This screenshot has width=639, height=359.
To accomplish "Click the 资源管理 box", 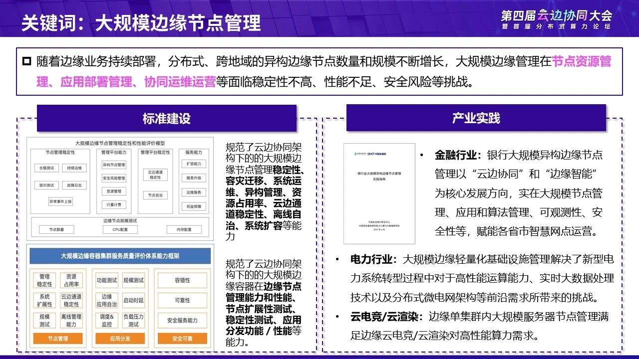I will tap(114, 191).
